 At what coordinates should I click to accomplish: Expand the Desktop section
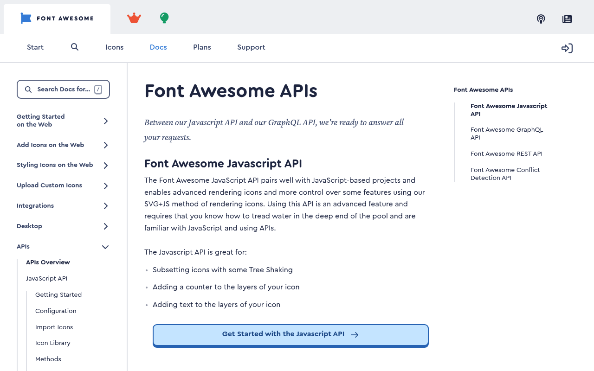(x=63, y=226)
